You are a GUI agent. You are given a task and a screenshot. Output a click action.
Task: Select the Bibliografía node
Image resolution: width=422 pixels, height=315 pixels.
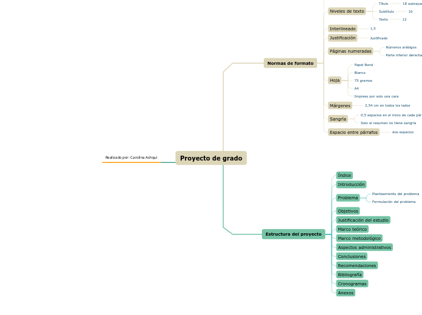(x=350, y=274)
